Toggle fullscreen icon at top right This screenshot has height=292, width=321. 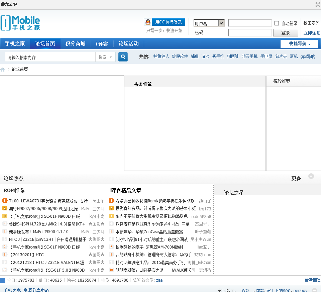(x=318, y=4)
